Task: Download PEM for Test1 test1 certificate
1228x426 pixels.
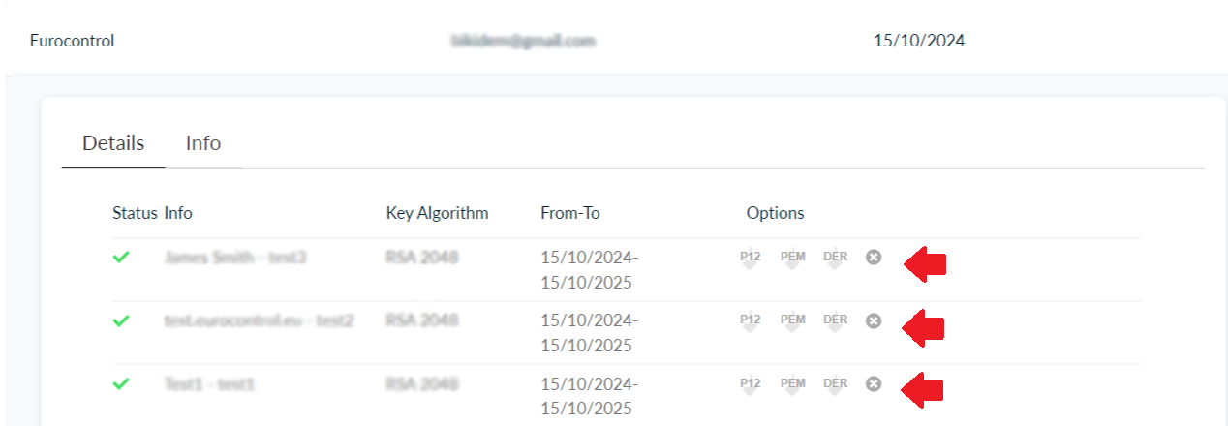Action: [x=793, y=385]
